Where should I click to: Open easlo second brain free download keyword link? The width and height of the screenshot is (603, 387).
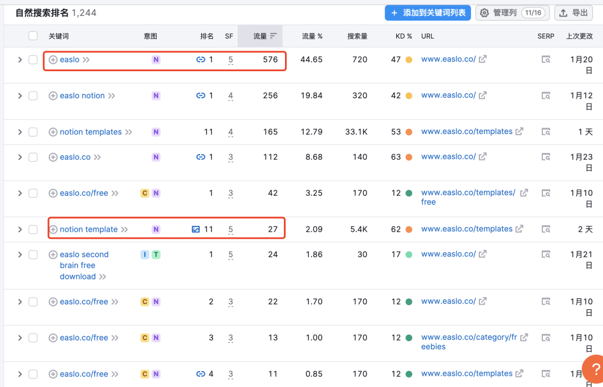(x=84, y=265)
